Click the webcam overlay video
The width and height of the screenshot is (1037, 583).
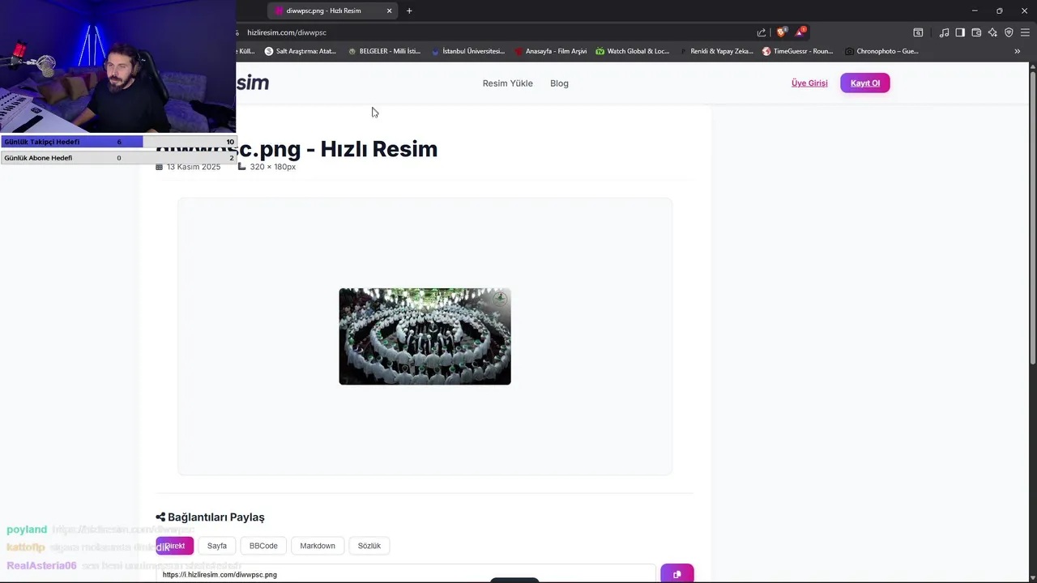point(117,66)
